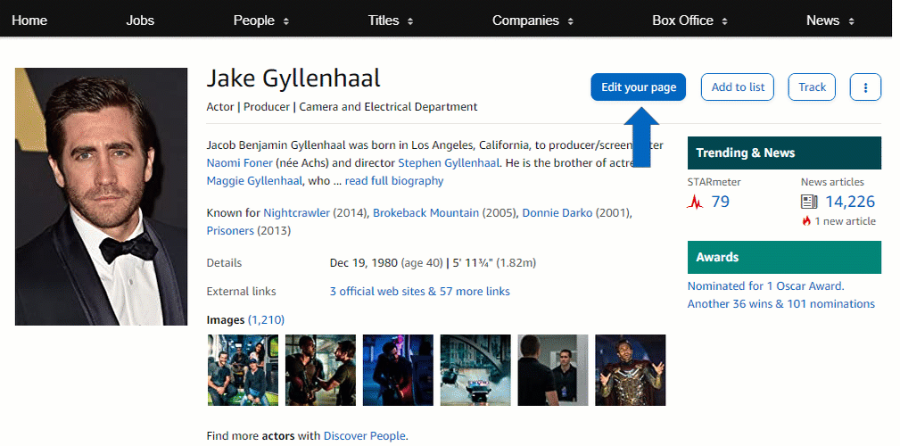Expand the People dropdown menu
The image size is (900, 446).
click(x=261, y=21)
